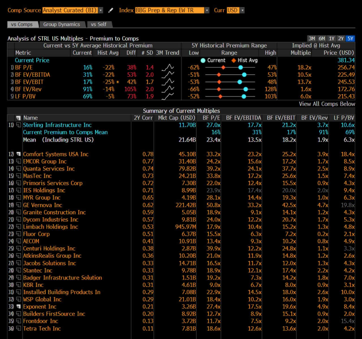Expand the Curr USD dropdown
The image size is (362, 339).
click(242, 10)
